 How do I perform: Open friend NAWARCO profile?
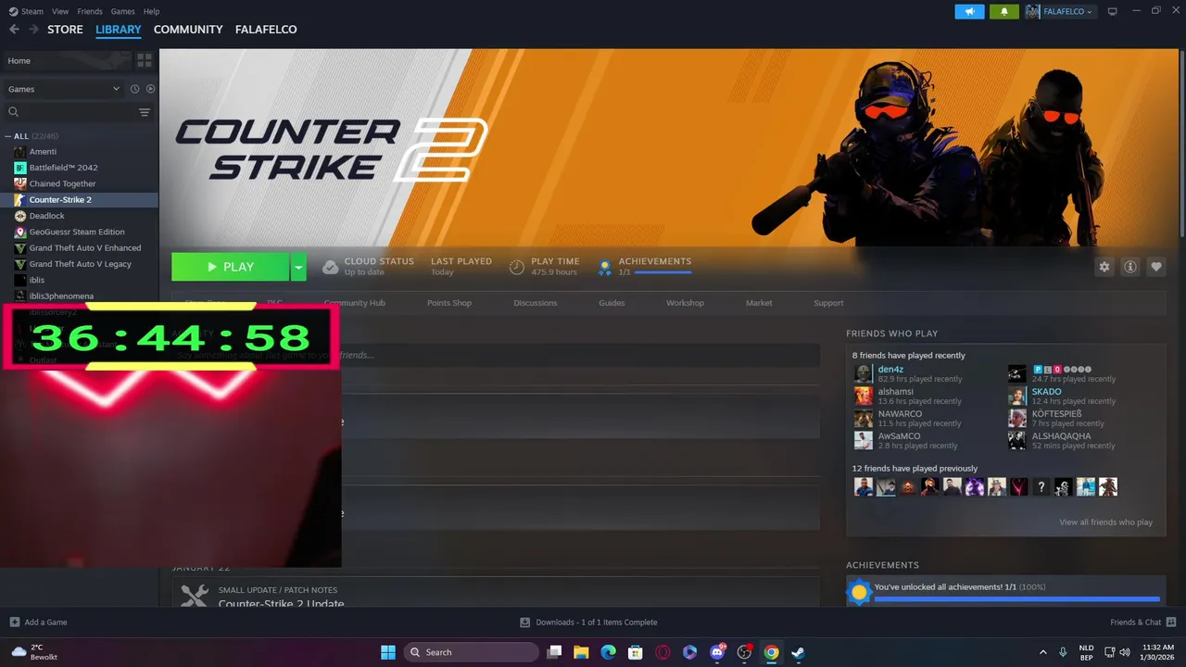900,414
